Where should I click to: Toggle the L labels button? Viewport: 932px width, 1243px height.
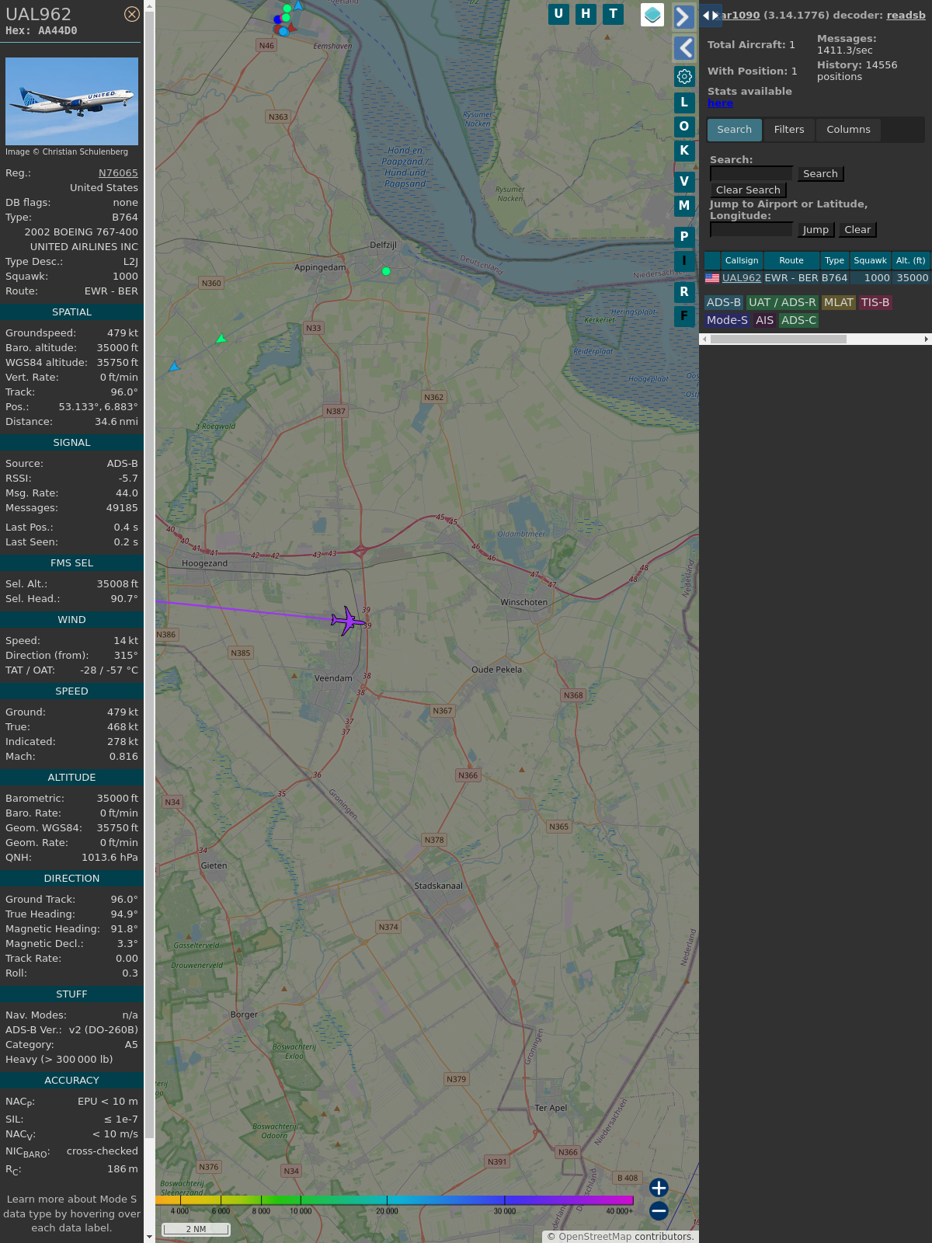[684, 102]
